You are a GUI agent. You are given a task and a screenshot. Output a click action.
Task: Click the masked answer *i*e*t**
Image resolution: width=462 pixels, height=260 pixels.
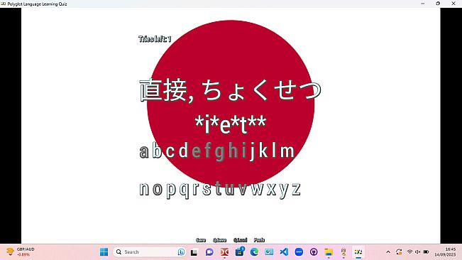[x=231, y=124]
